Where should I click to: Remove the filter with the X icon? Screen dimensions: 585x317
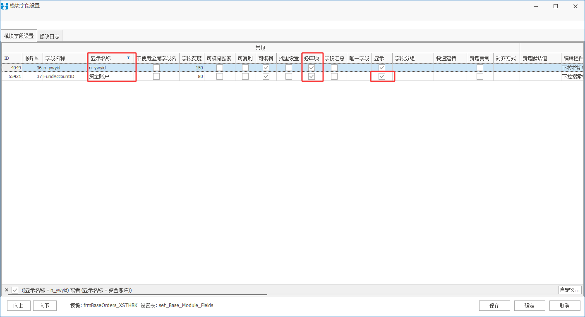click(6, 290)
